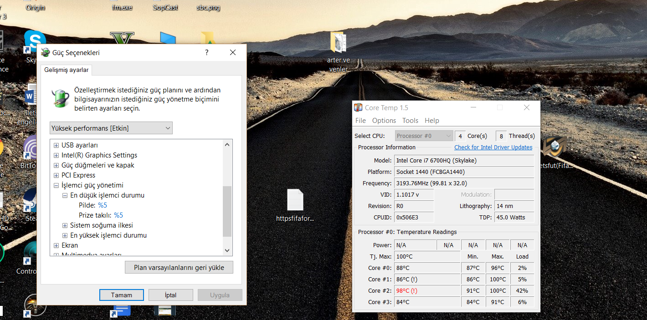The width and height of the screenshot is (647, 320).
Task: Open the Word document desktop icon
Action: [31, 97]
